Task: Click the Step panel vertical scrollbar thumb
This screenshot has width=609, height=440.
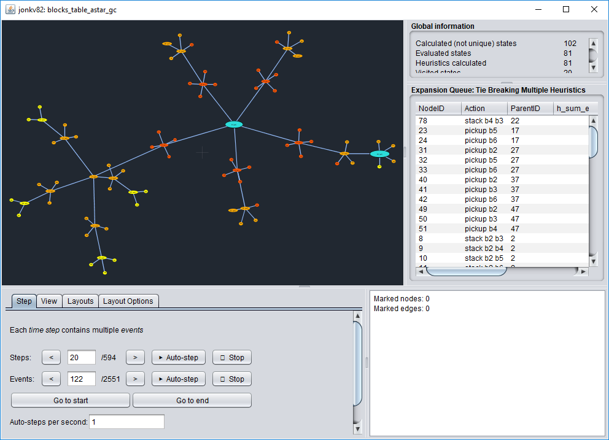Action: (358, 363)
